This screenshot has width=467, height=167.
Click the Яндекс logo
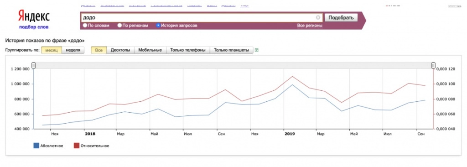34,16
